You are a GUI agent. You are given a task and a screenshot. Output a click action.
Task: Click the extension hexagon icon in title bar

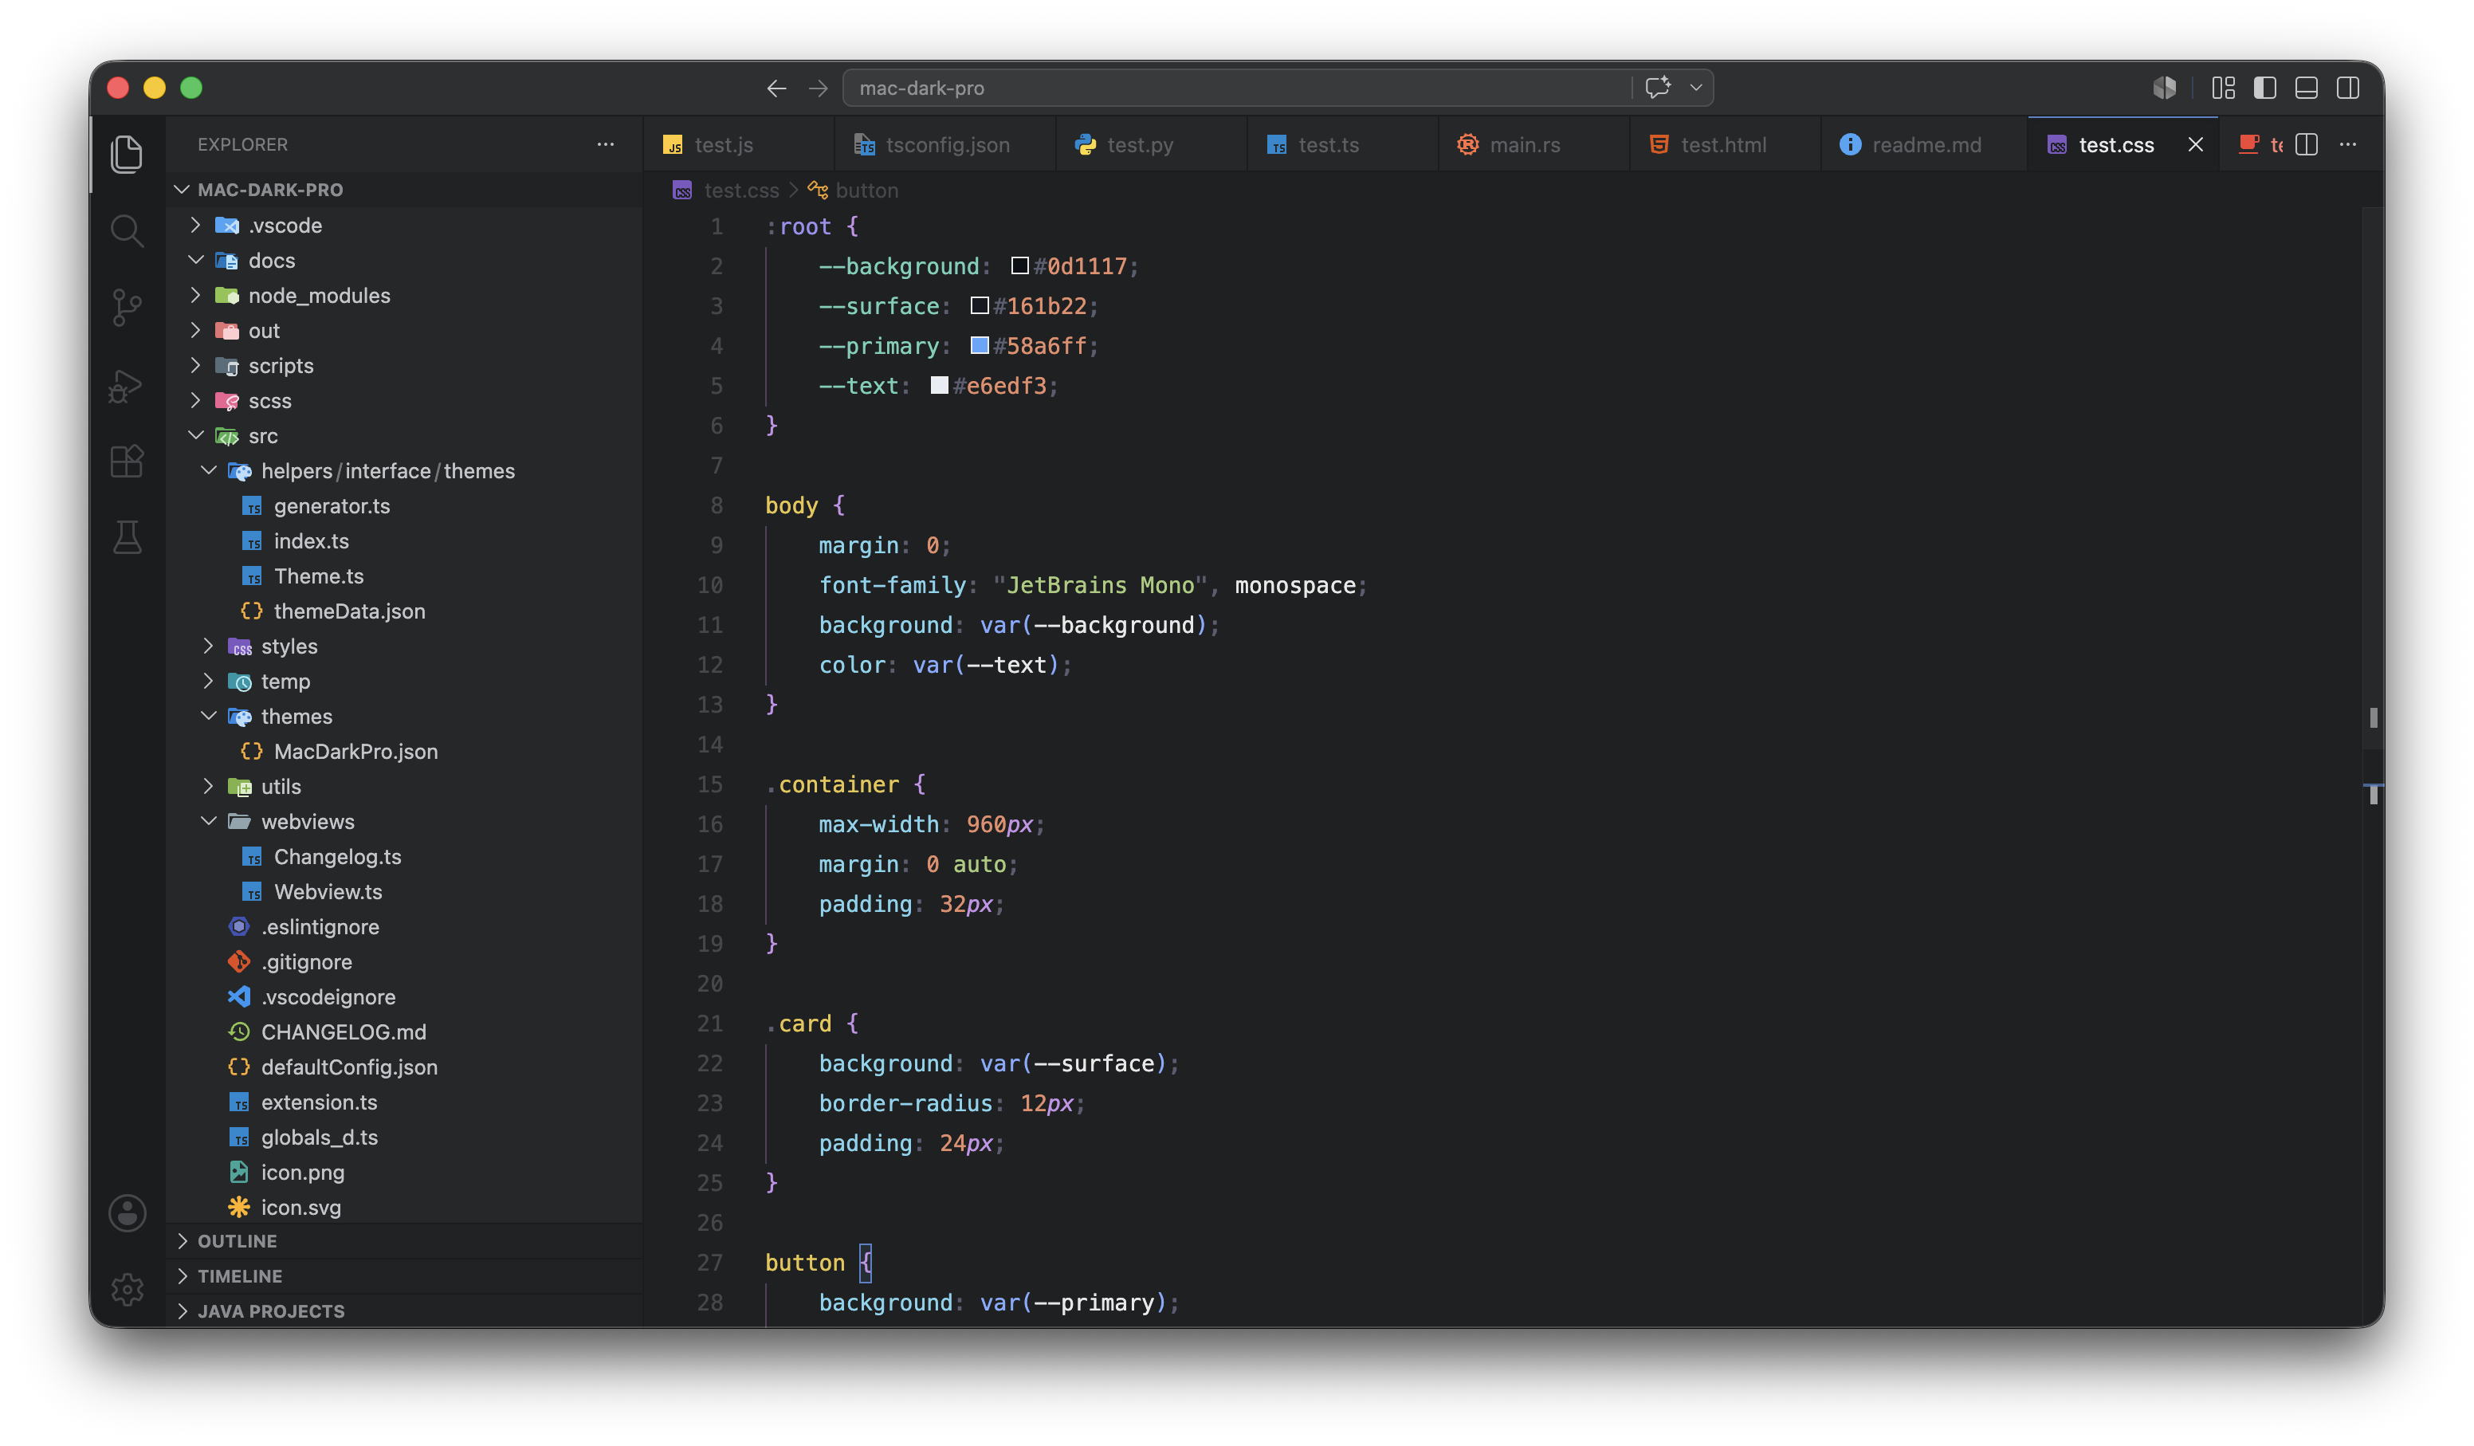[x=2165, y=88]
